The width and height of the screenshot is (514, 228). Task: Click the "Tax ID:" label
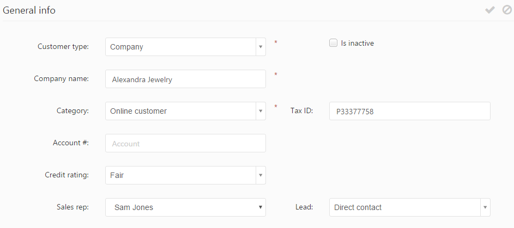point(301,111)
